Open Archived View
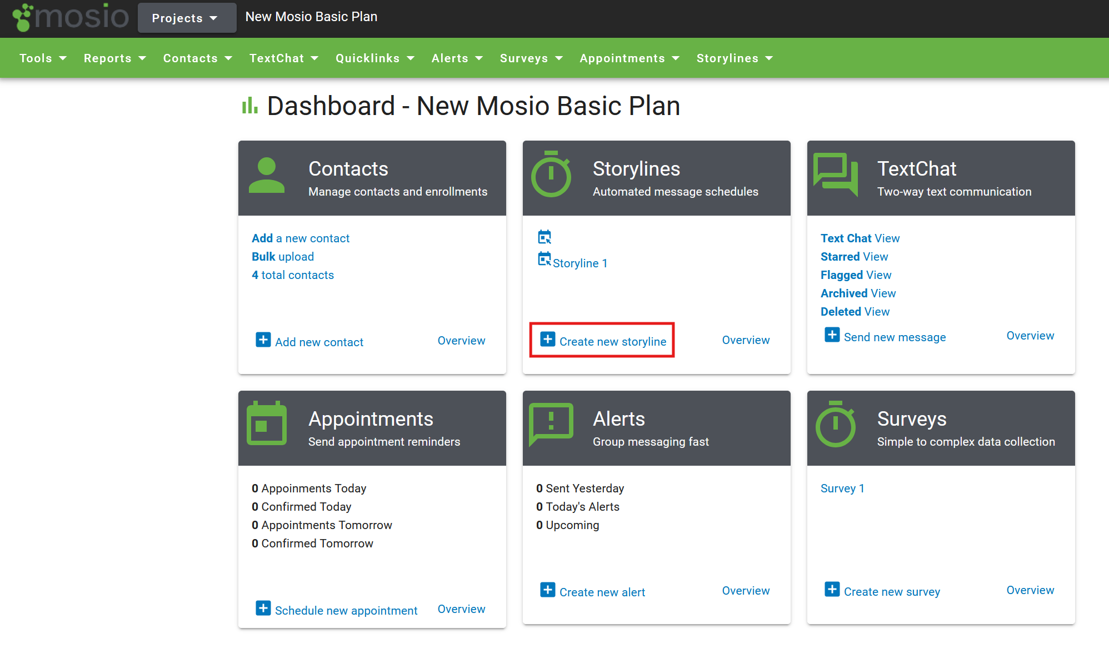 858,293
